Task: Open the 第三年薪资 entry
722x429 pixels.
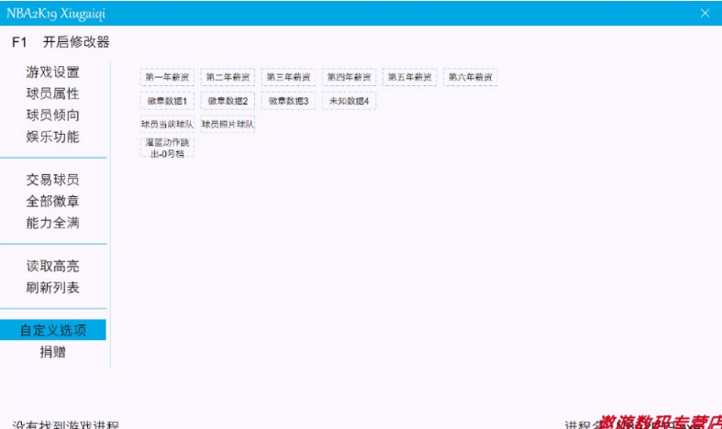Action: click(x=289, y=77)
